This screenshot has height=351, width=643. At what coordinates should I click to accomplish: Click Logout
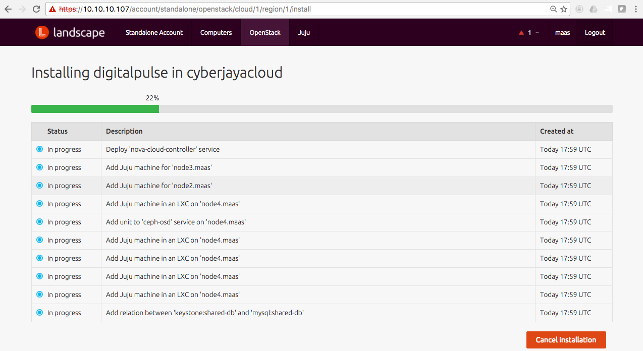pos(595,32)
